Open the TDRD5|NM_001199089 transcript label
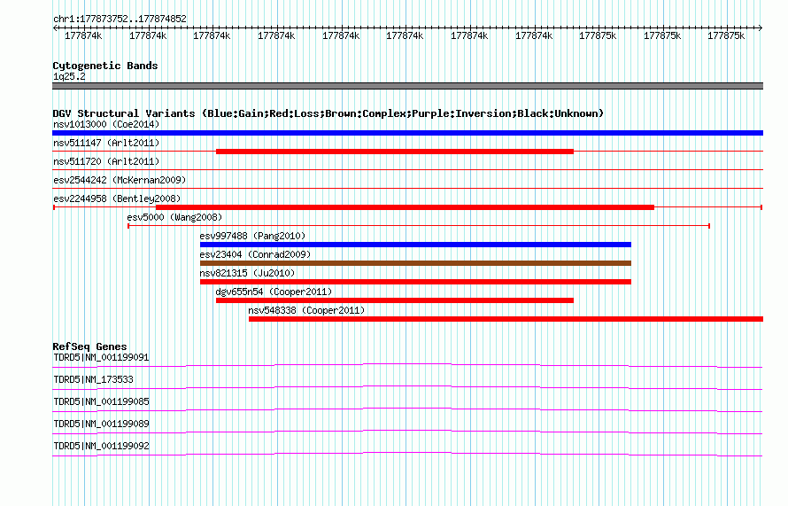The image size is (788, 506). pyautogui.click(x=101, y=424)
